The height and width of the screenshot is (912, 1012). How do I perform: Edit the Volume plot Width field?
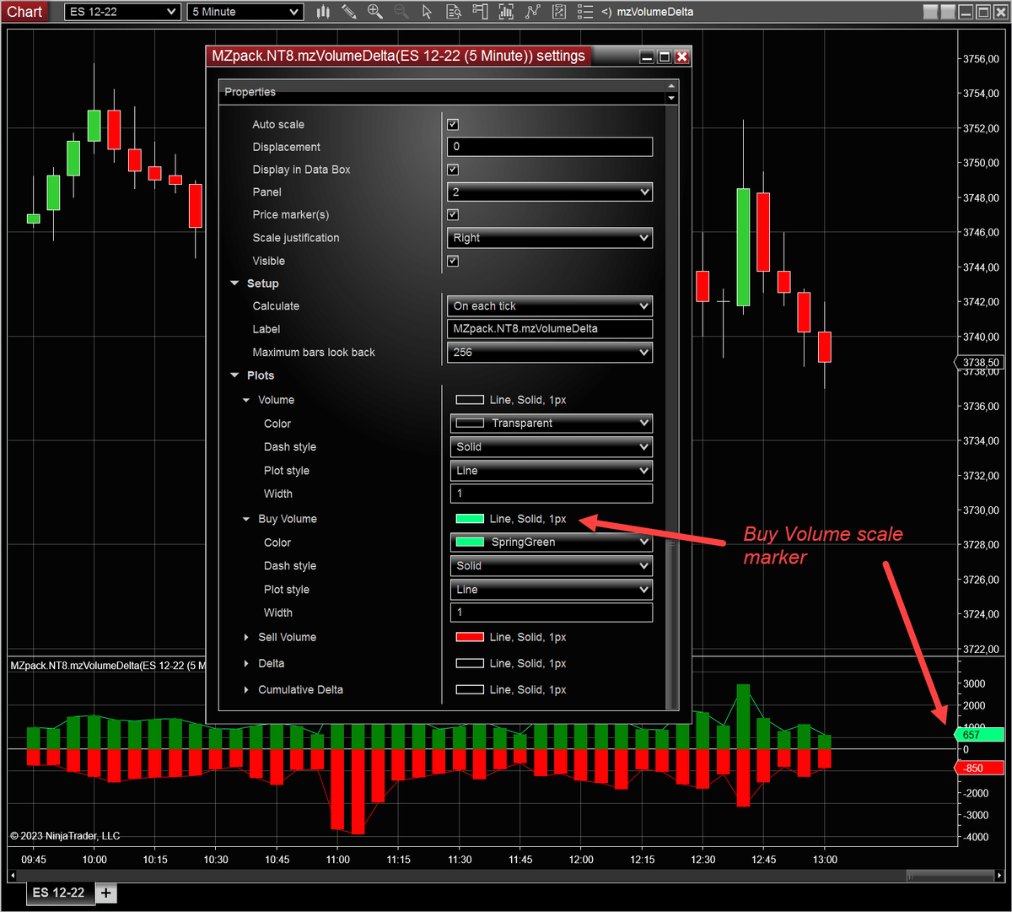point(552,494)
